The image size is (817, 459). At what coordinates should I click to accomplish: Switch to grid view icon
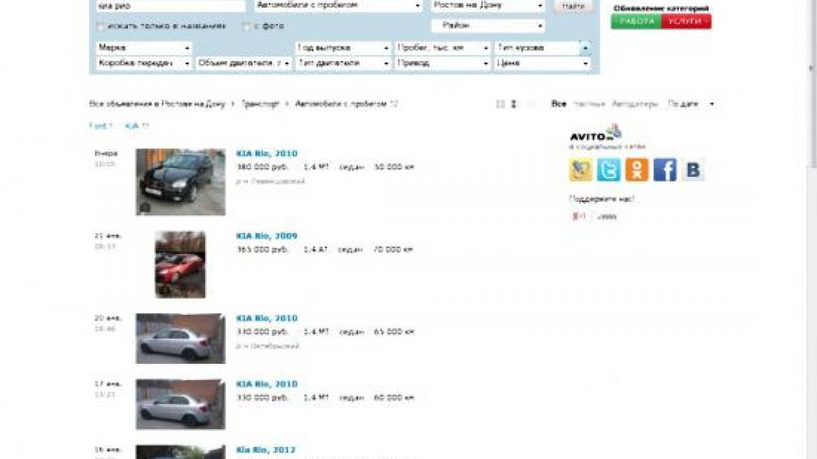click(x=500, y=104)
